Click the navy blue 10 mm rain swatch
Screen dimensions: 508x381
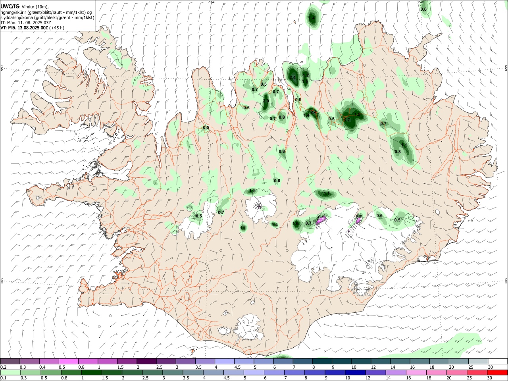355,372
